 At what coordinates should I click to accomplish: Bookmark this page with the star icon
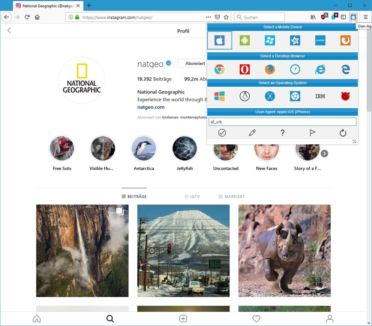[x=226, y=17]
